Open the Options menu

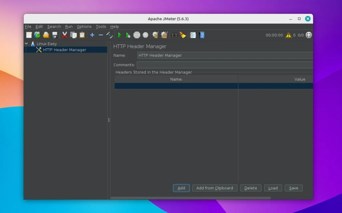tap(84, 26)
